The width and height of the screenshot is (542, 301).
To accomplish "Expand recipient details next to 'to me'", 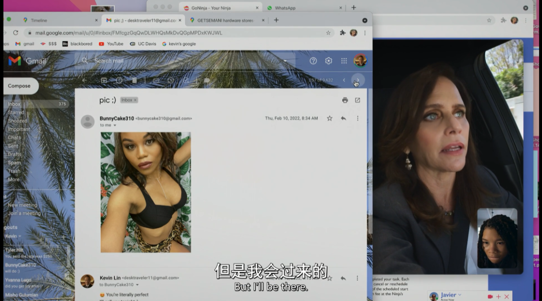I will pos(114,125).
